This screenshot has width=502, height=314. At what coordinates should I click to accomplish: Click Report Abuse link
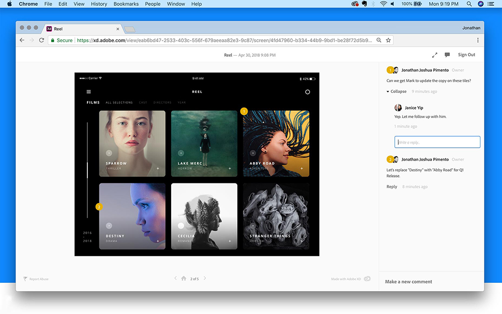(36, 279)
